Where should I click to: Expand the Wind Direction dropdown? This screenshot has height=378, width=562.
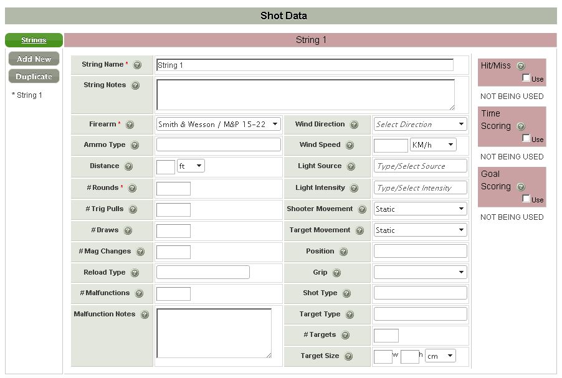coord(420,125)
